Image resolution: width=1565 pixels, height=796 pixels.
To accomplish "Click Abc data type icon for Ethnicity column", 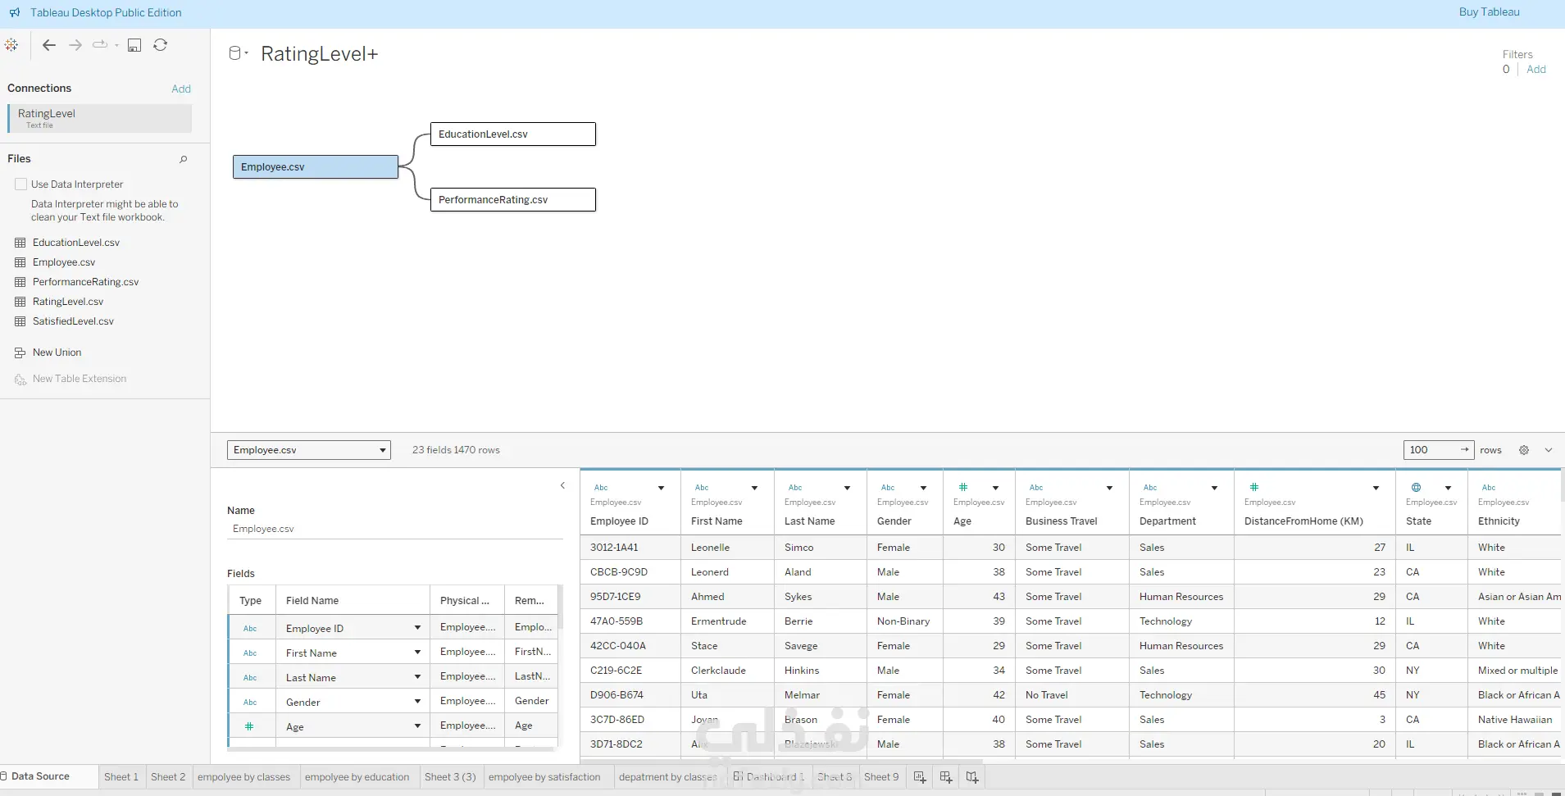I will [x=1489, y=488].
